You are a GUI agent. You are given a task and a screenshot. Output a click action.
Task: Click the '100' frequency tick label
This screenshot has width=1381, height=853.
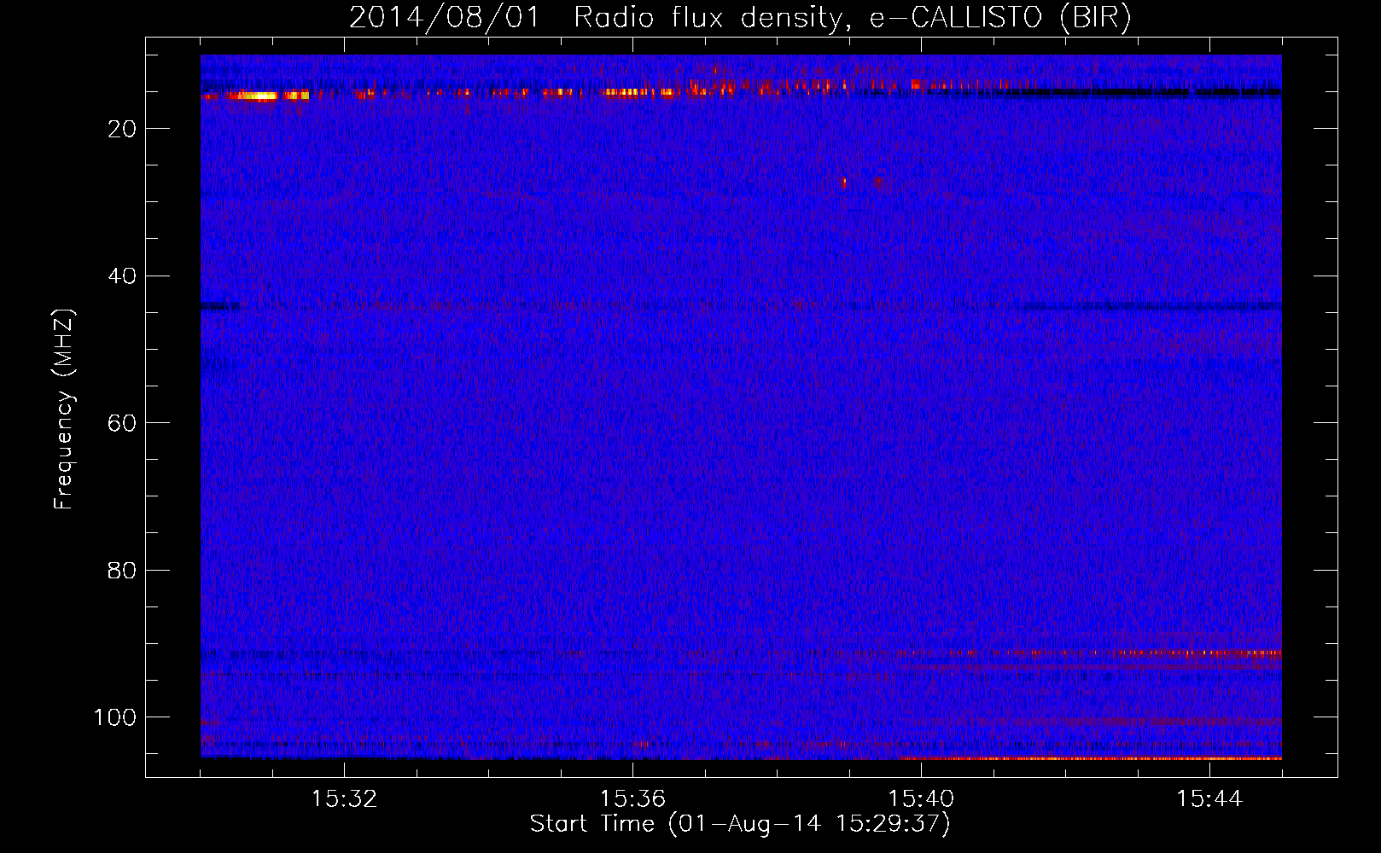tap(115, 717)
